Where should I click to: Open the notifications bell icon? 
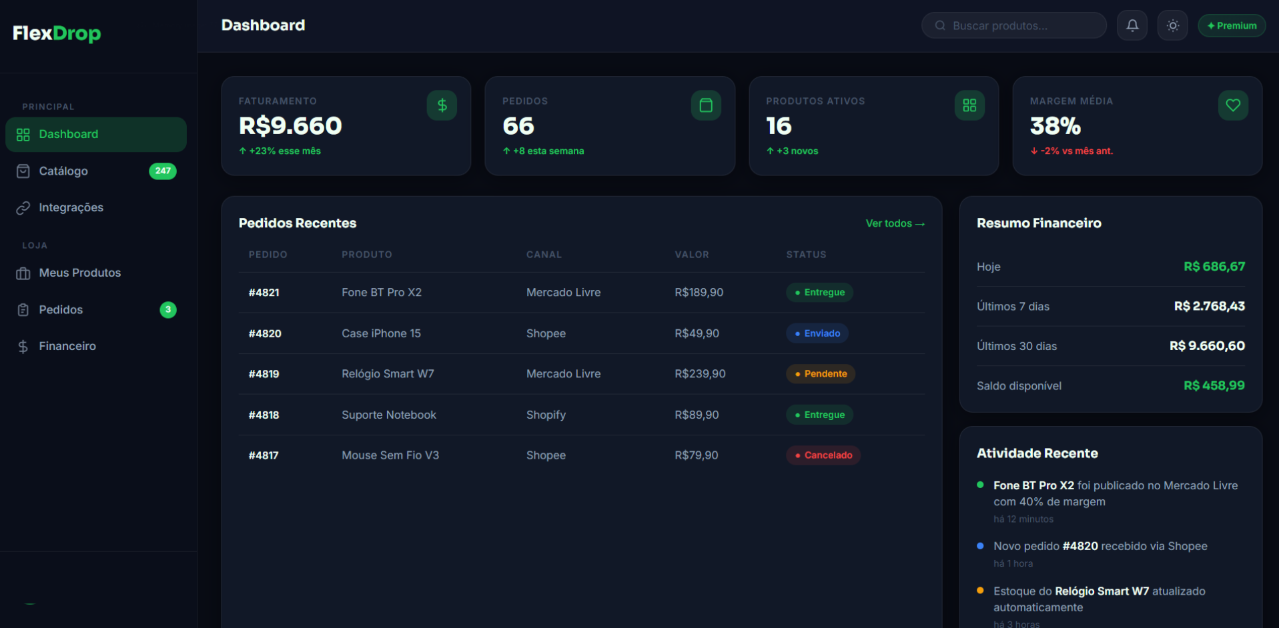click(1132, 25)
